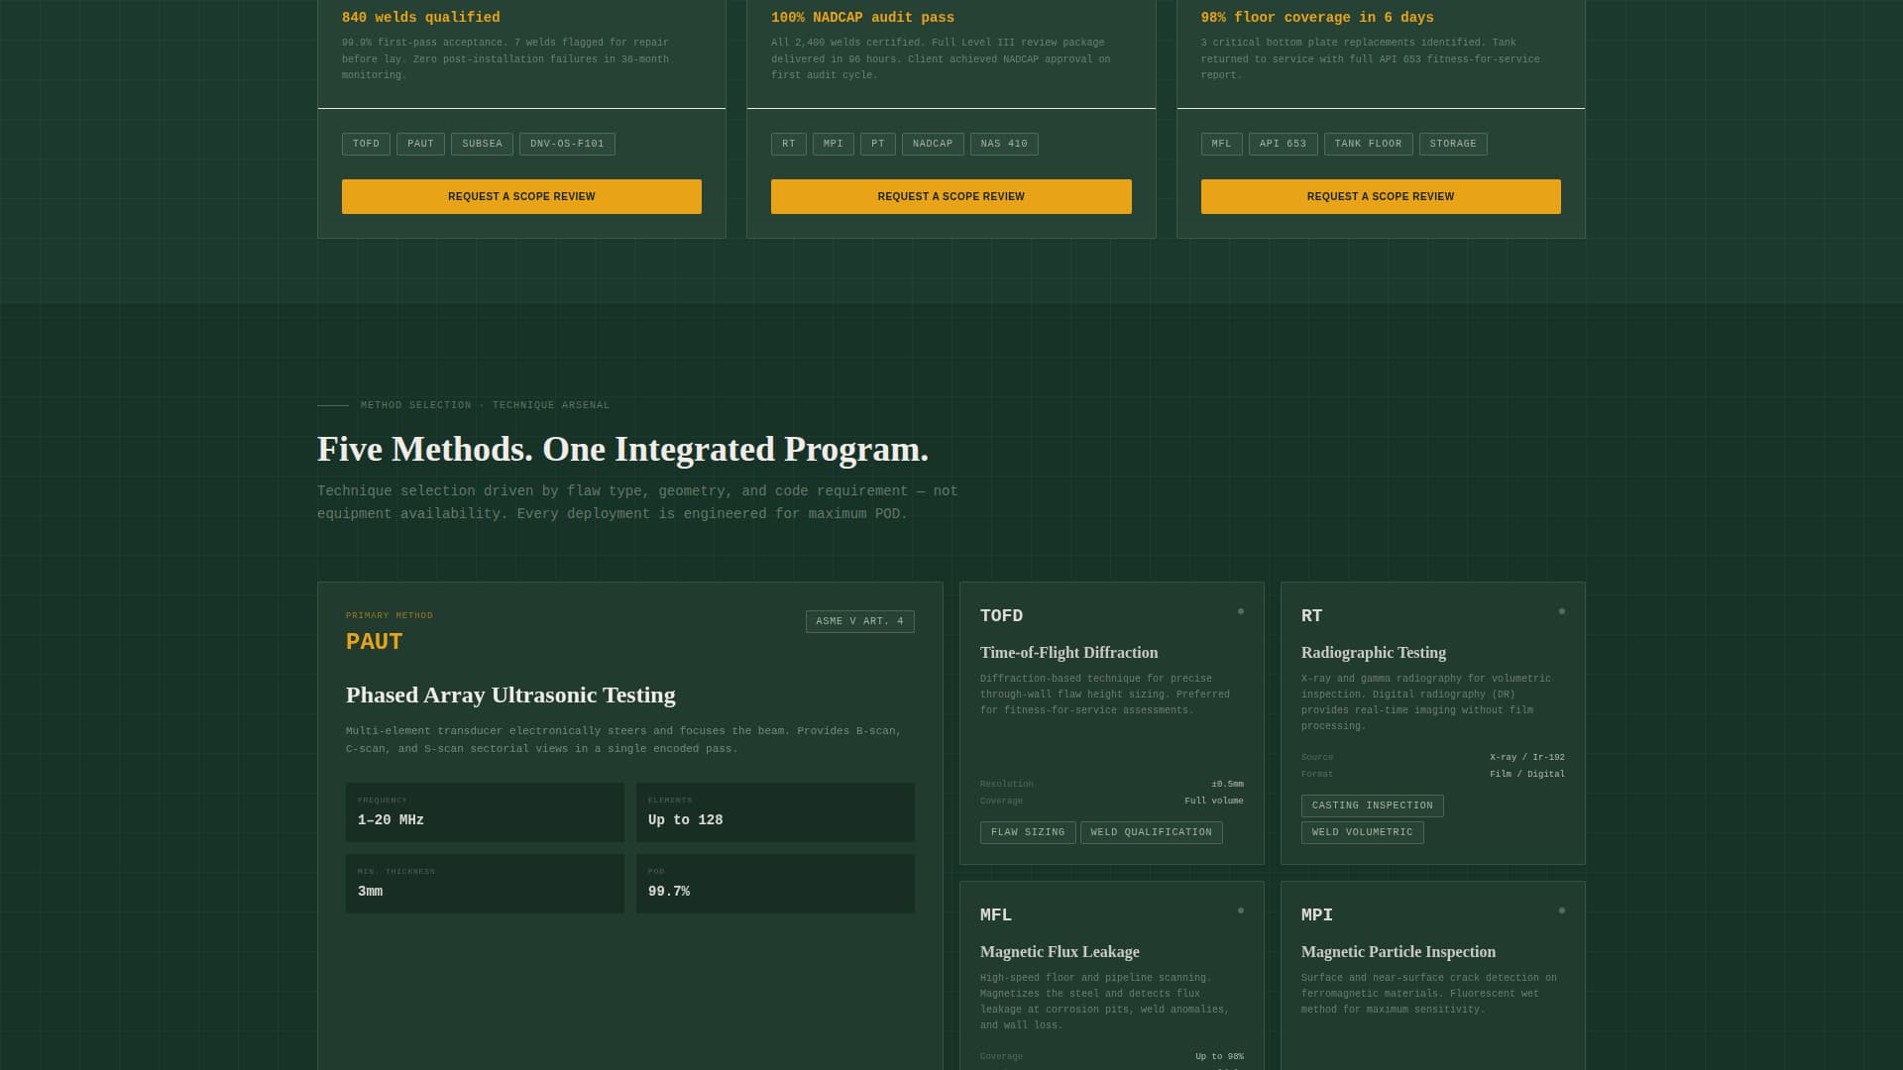1903x1070 pixels.
Task: Select the TOFD tag chip
Action: (x=366, y=144)
